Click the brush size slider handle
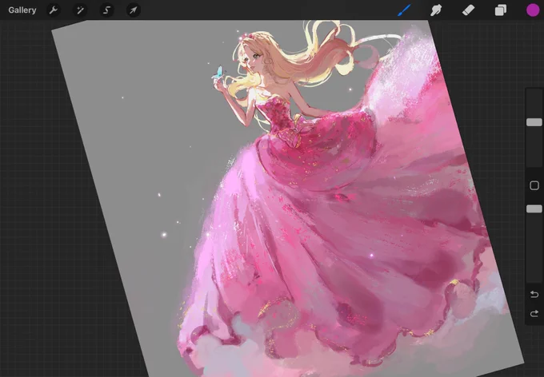 pos(534,122)
